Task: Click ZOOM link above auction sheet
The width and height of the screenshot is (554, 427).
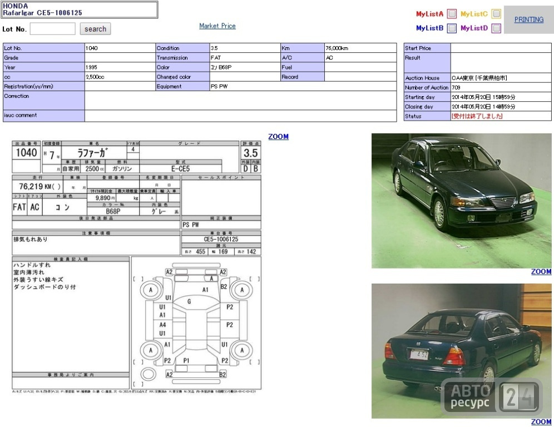Action: click(279, 137)
